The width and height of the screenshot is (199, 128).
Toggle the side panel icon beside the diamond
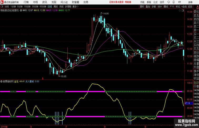click(x=183, y=11)
